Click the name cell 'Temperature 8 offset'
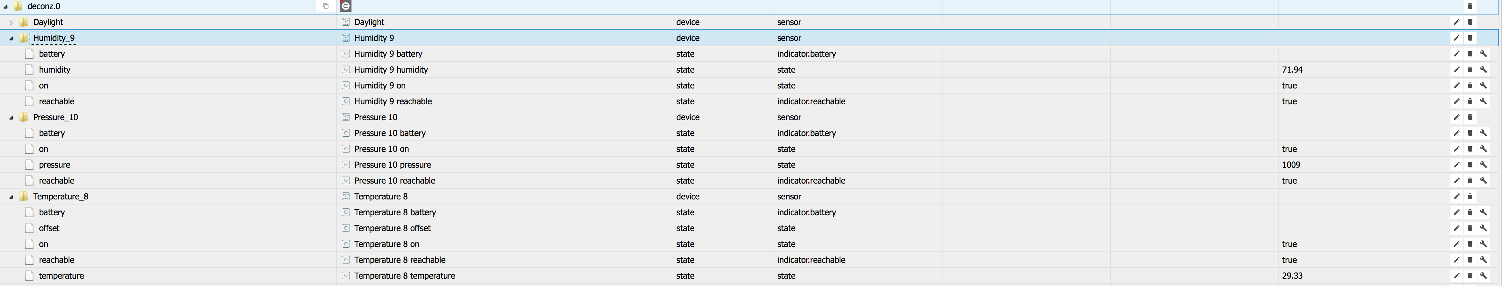 (x=393, y=228)
